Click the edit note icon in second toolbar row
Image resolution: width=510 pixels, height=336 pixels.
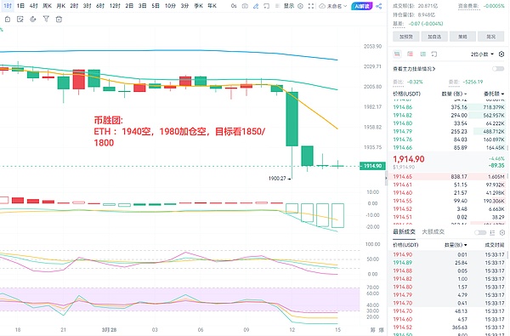pos(20,20)
